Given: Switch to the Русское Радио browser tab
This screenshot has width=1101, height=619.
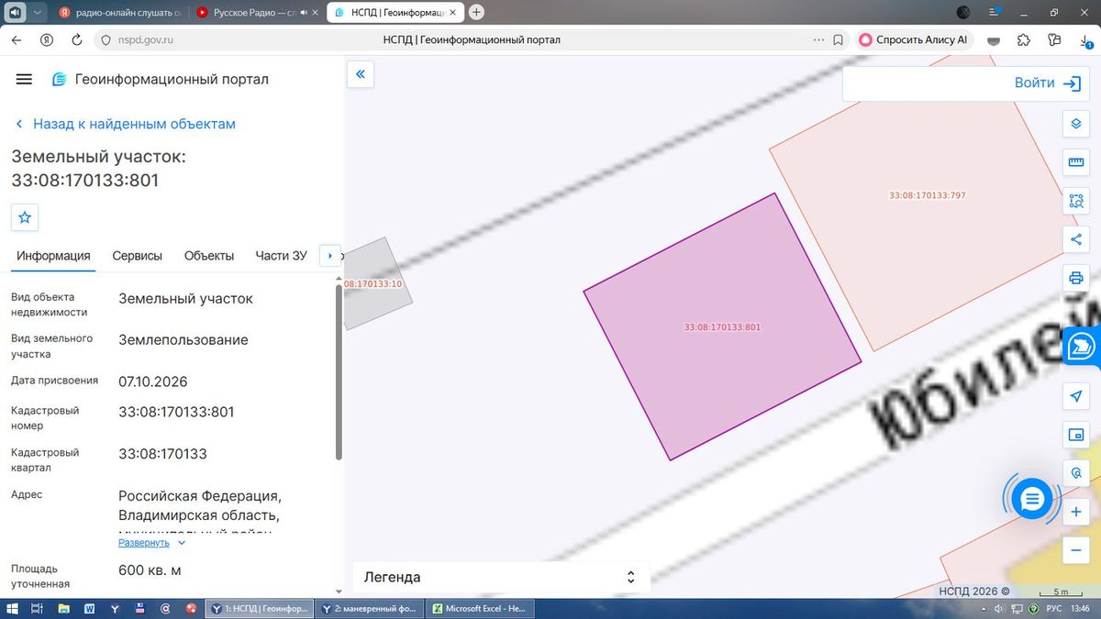Looking at the screenshot, I should 257,13.
